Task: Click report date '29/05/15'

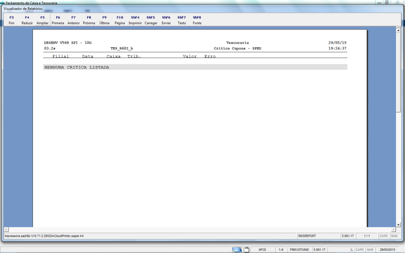Action: point(337,43)
